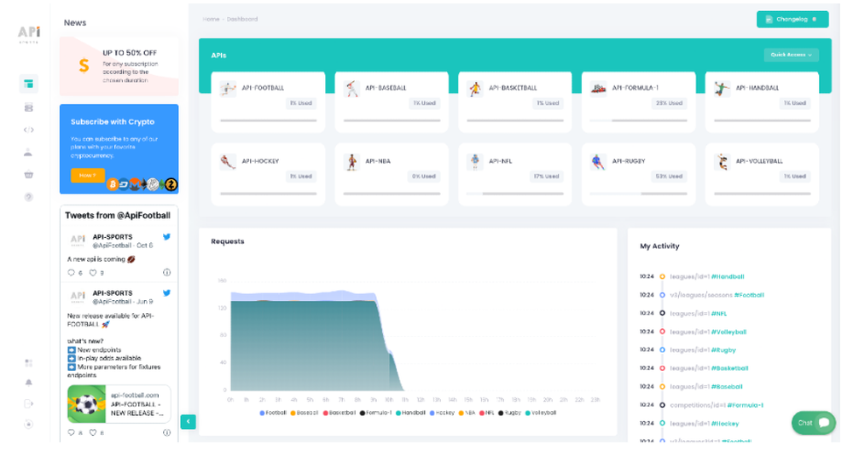Open the #Volleyball activity link

(x=728, y=332)
